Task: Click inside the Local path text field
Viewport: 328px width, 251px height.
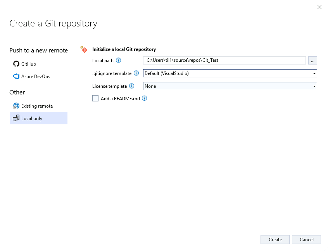Action: tap(224, 60)
